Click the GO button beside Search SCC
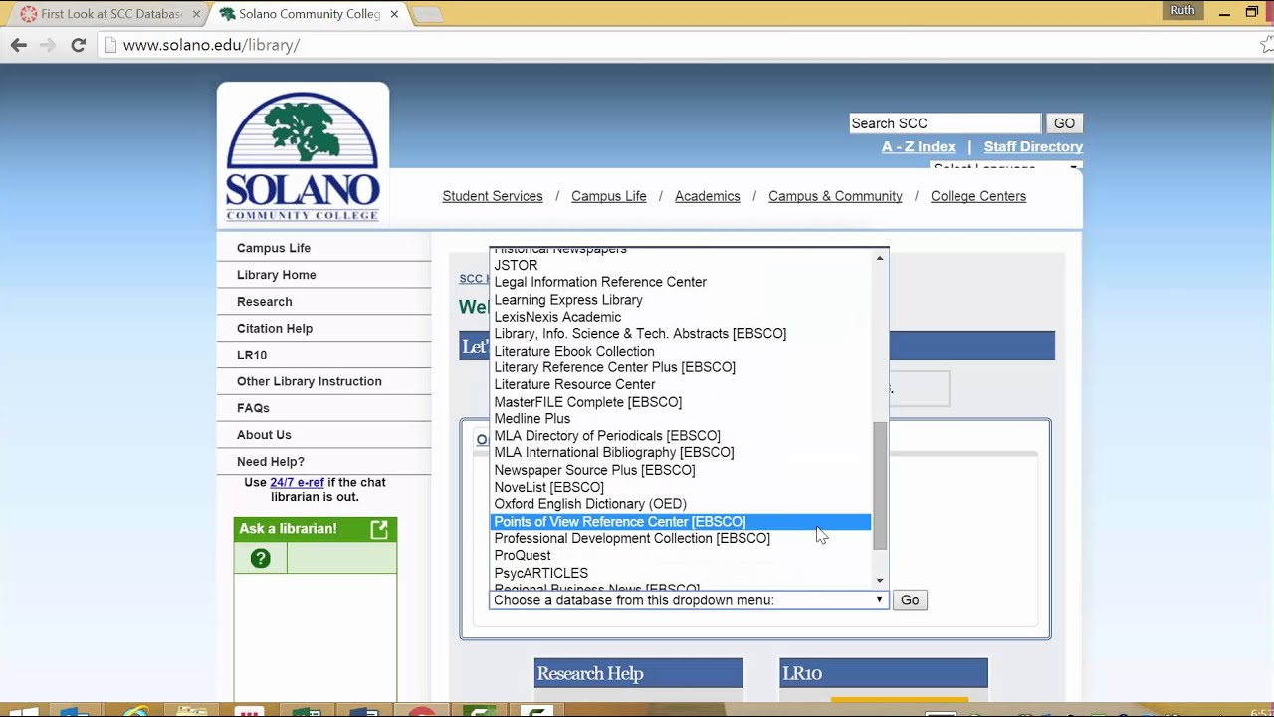Viewport: 1274px width, 717px height. [x=1064, y=123]
